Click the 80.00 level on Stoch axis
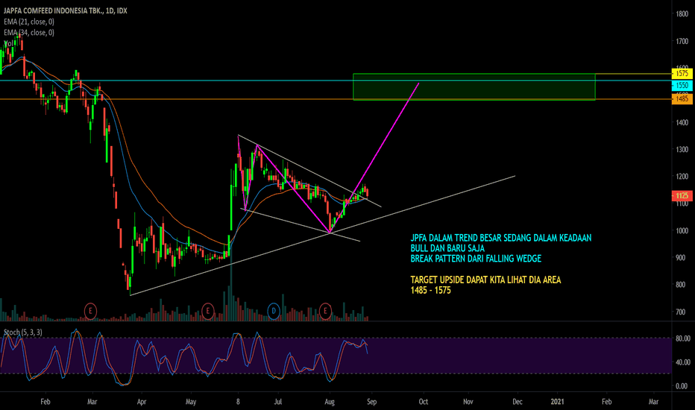This screenshot has height=410, width=695. click(683, 338)
